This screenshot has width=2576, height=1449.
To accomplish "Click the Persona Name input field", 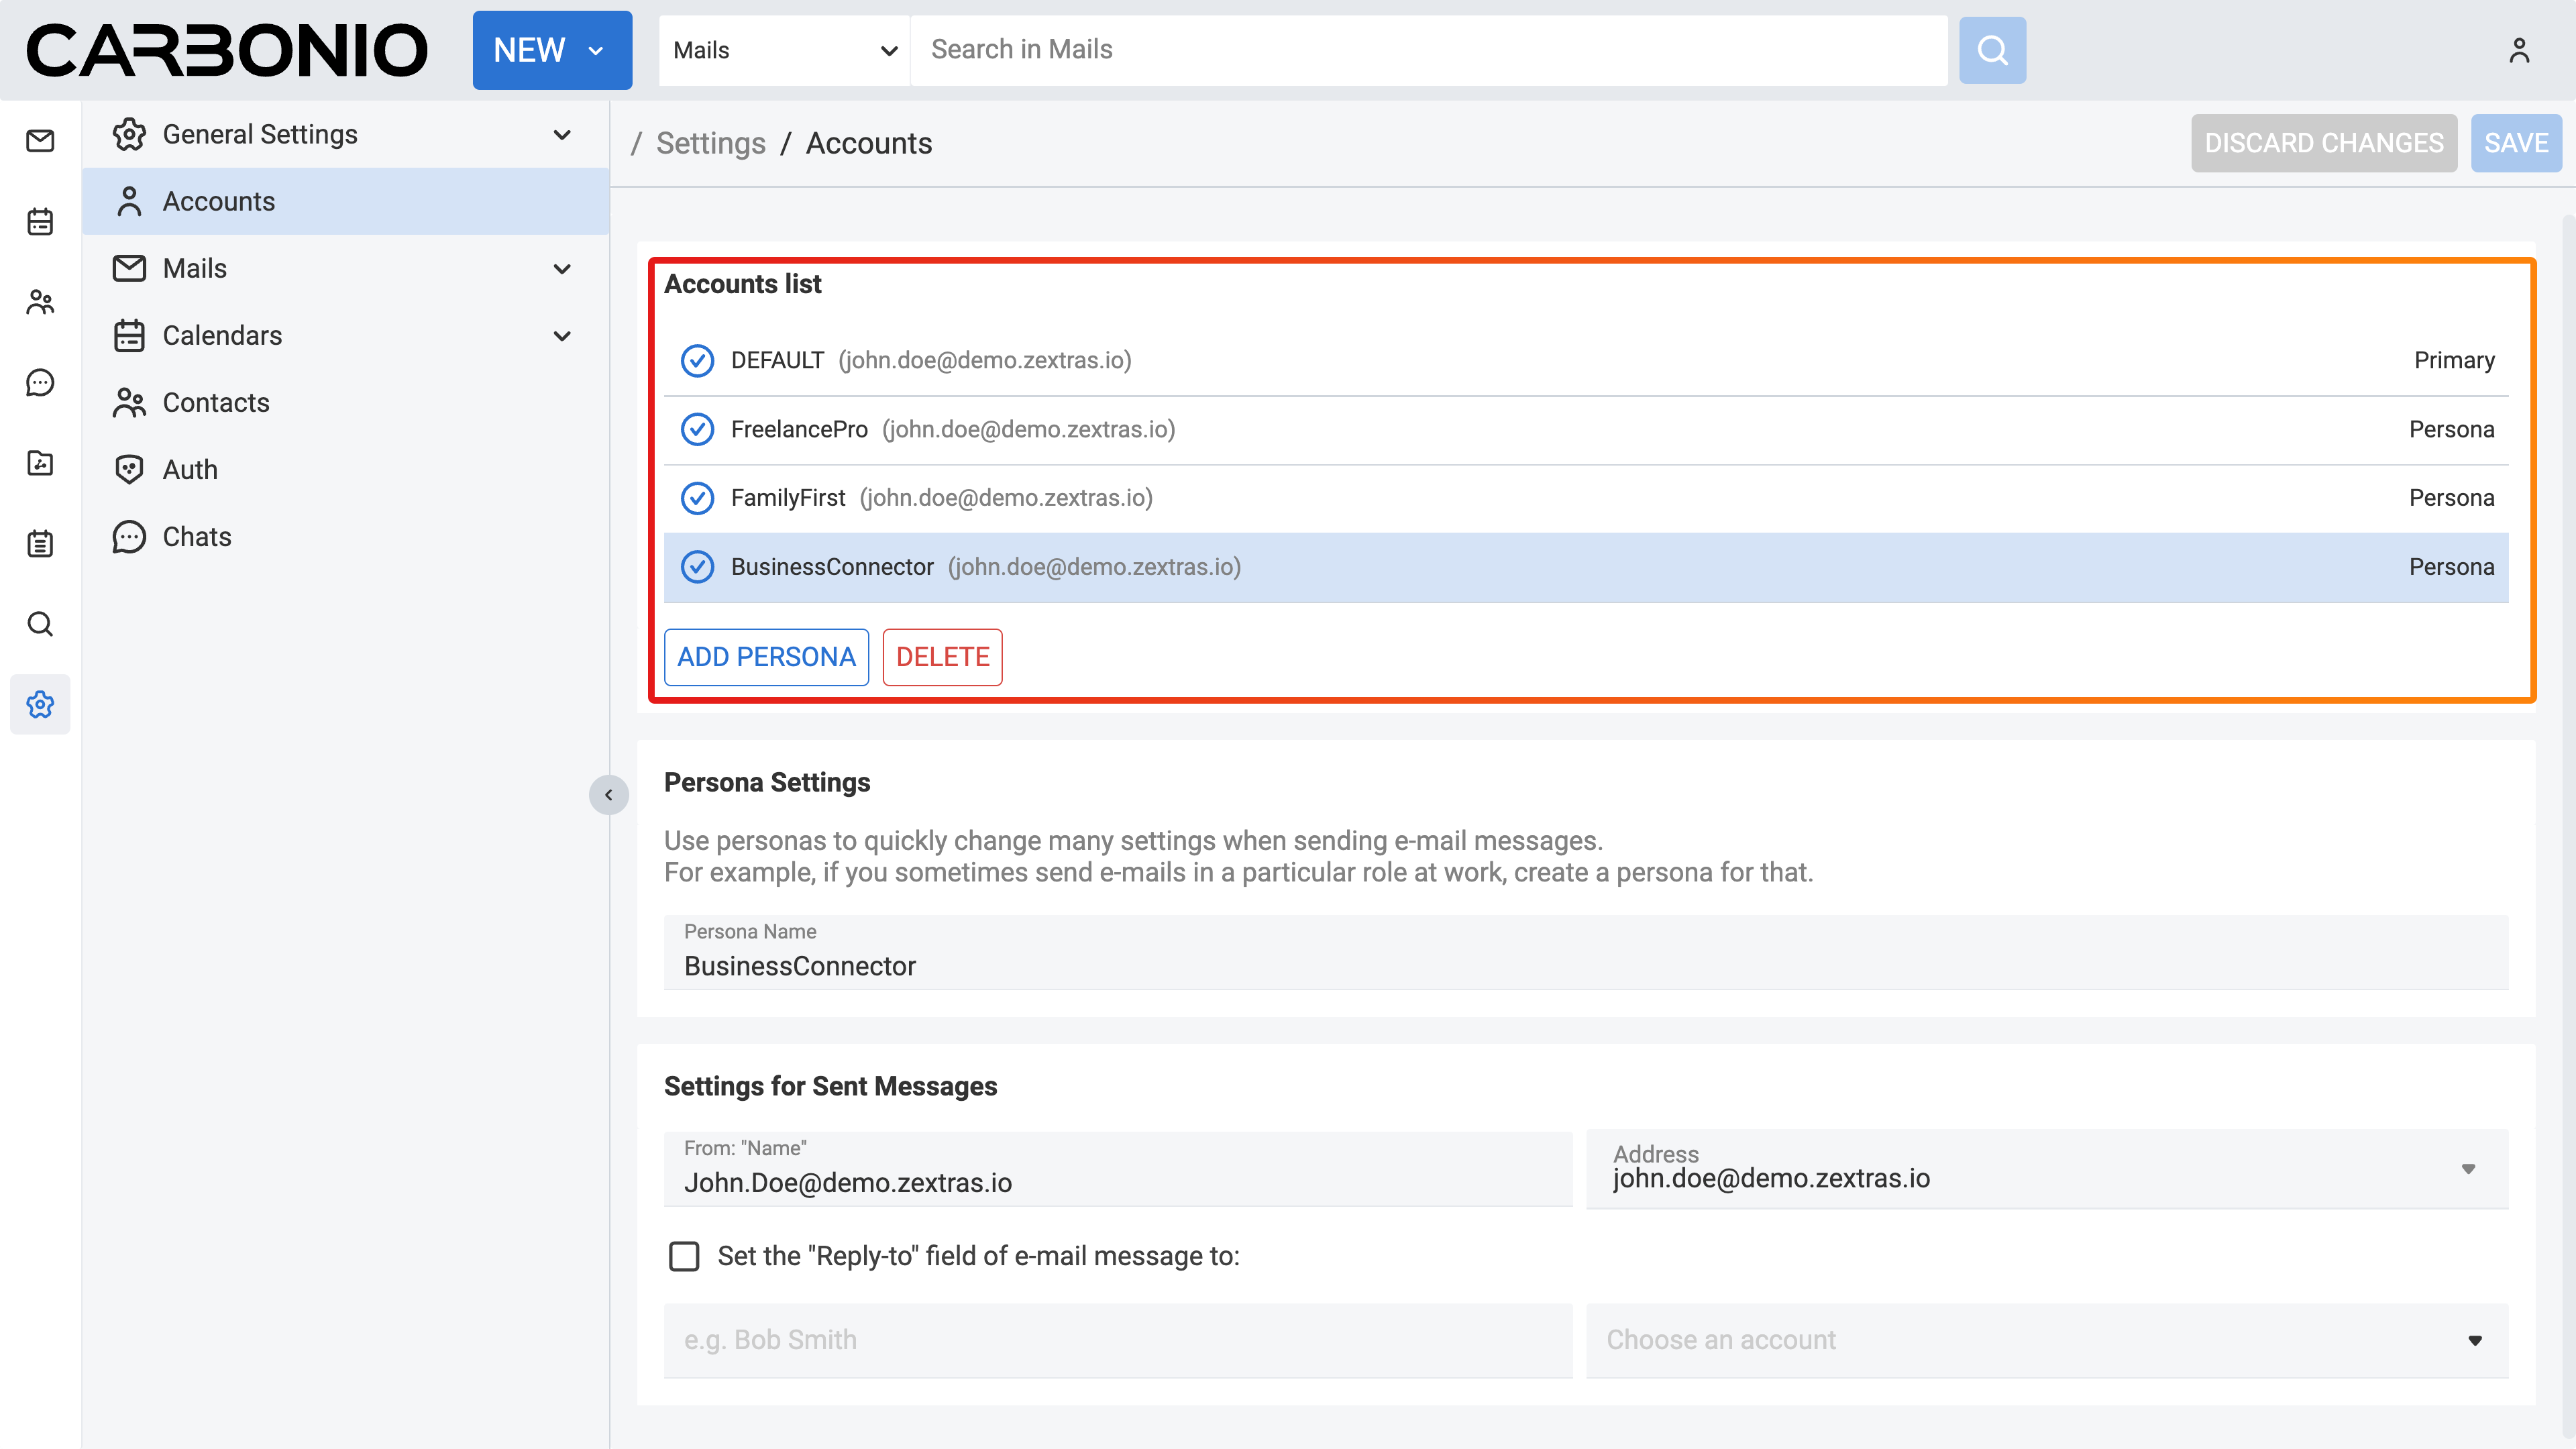I will tap(1585, 965).
